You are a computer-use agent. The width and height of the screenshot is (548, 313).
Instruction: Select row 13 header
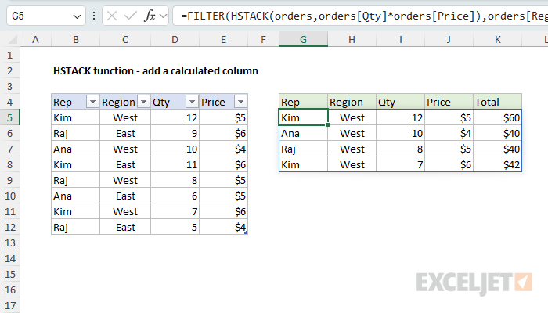pyautogui.click(x=9, y=243)
